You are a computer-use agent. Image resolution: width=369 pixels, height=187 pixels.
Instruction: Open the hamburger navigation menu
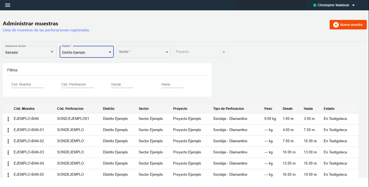(8, 5)
